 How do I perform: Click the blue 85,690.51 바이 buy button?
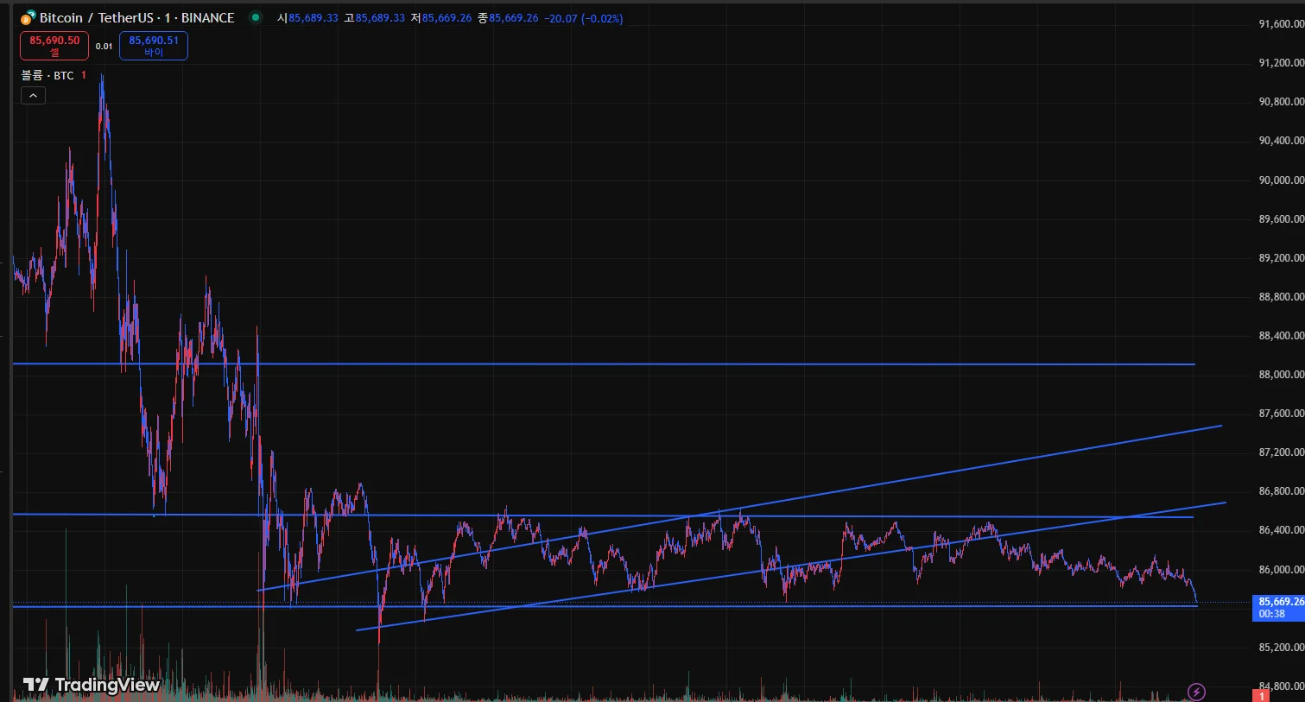tap(154, 46)
